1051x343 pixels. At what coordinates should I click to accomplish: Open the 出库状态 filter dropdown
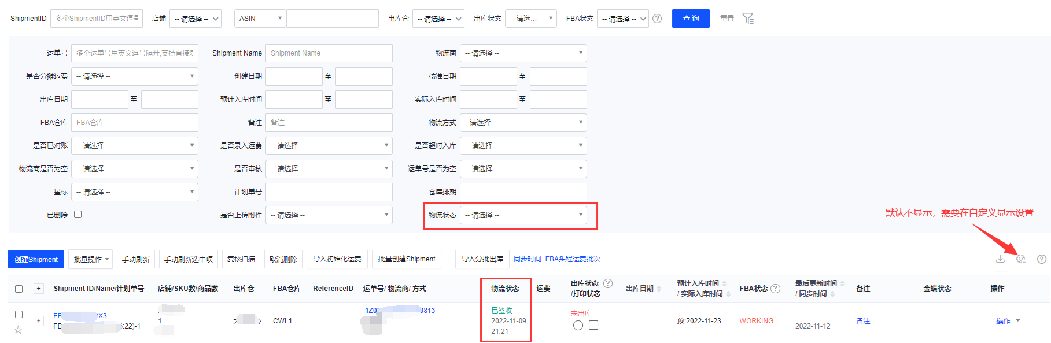(531, 19)
